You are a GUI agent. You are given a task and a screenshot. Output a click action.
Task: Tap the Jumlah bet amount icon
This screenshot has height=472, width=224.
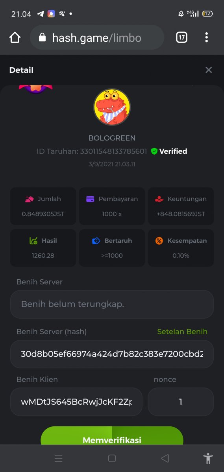coord(30,199)
